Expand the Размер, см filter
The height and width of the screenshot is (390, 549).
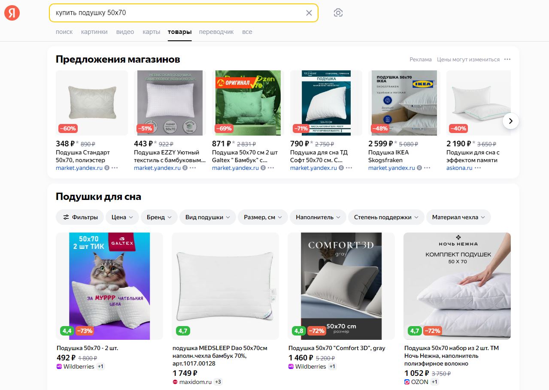(263, 217)
